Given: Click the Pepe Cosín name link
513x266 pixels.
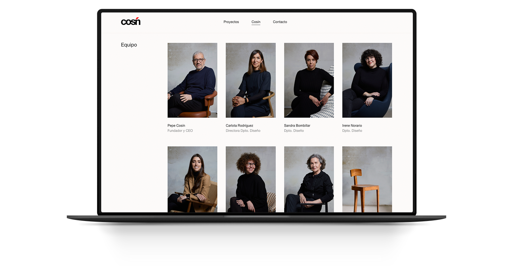Looking at the screenshot, I should pos(176,125).
